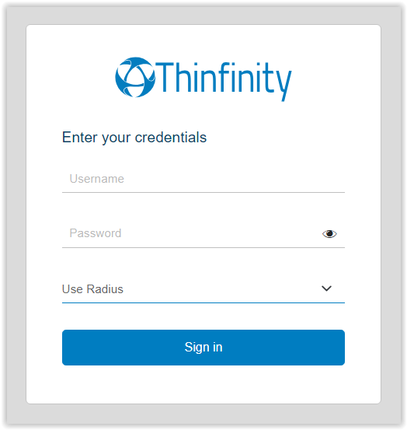Click the Sign in label text
This screenshot has height=430, width=407.
(x=203, y=348)
